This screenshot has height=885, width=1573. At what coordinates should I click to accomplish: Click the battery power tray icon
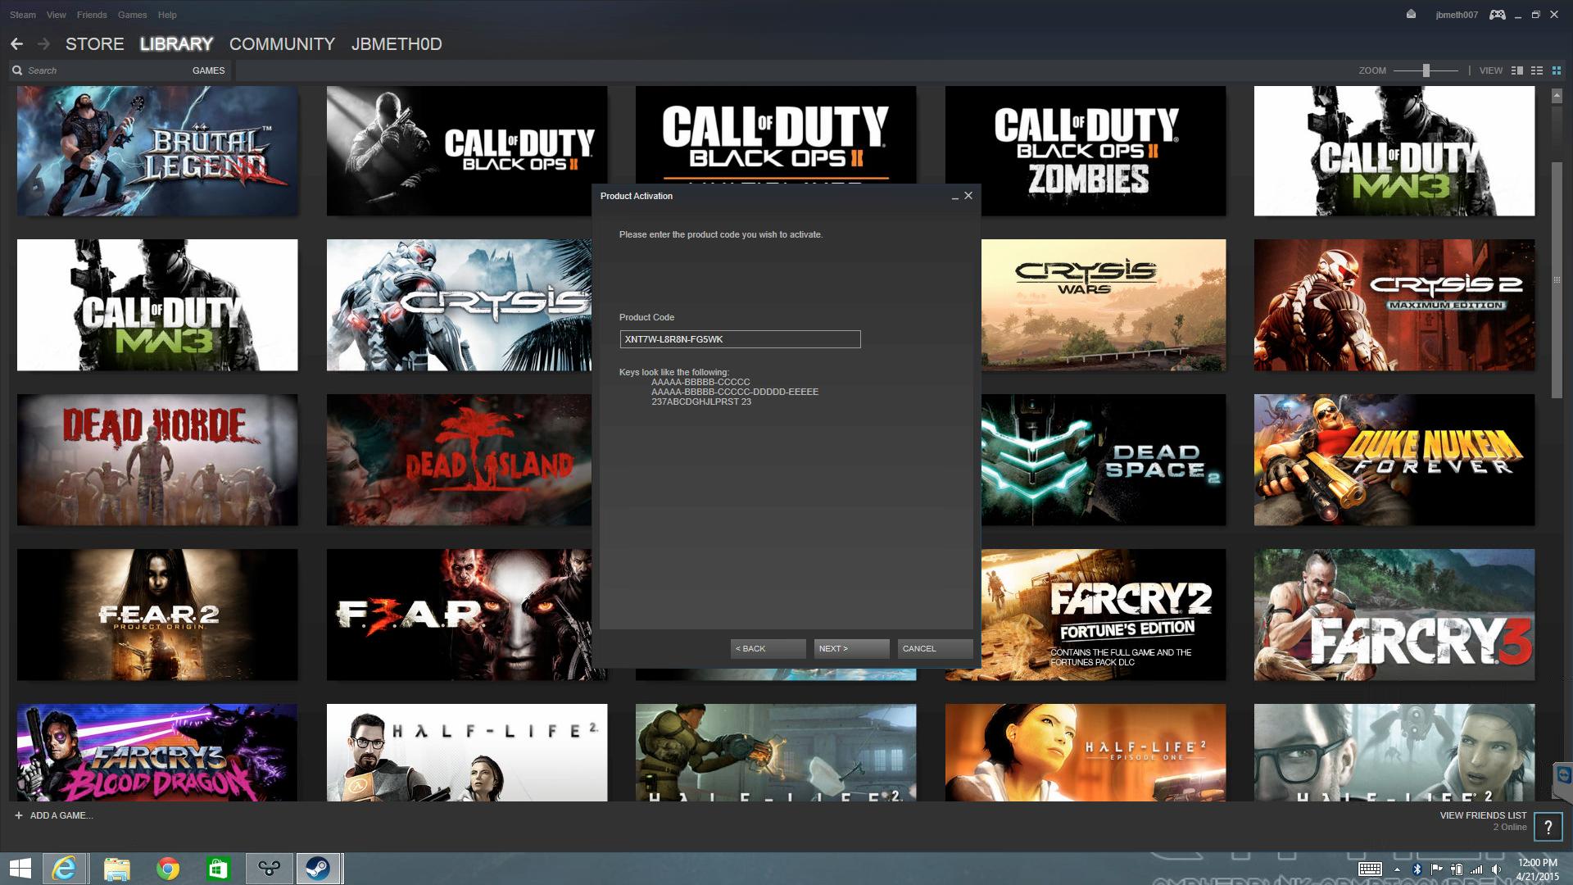[x=1457, y=869]
